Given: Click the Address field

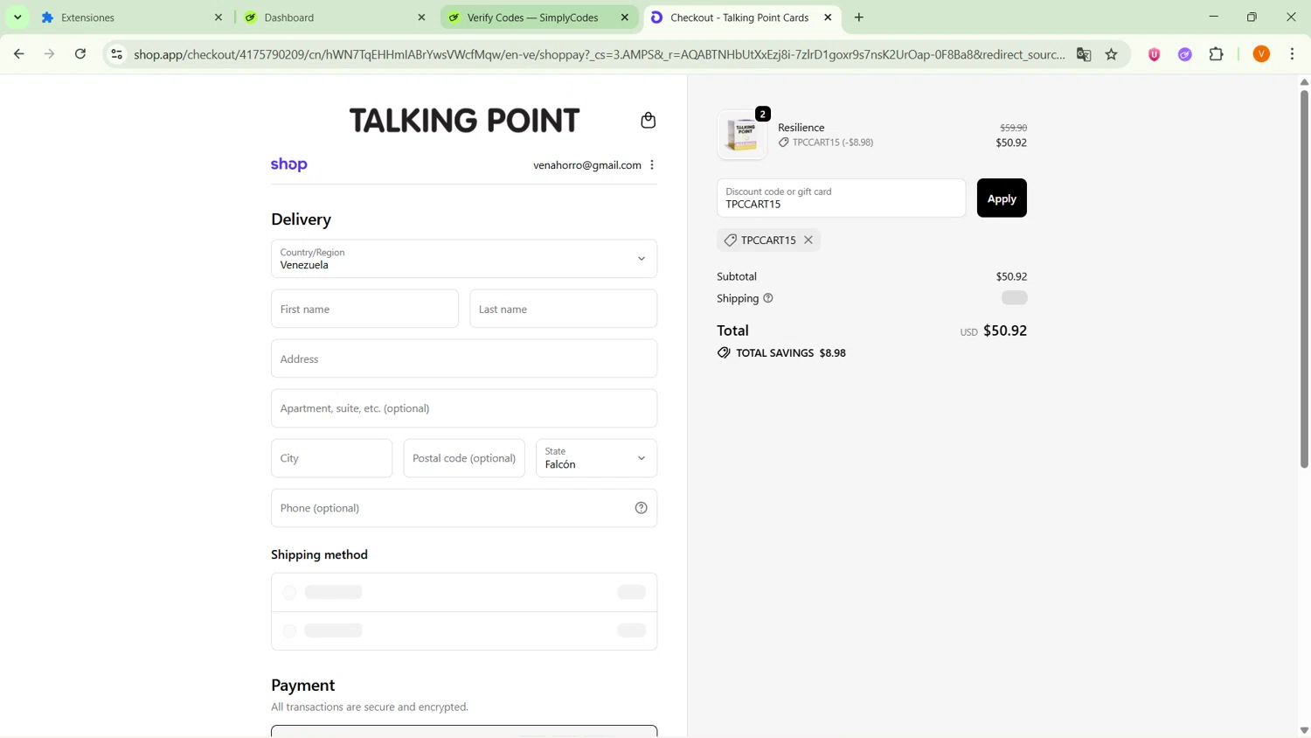Looking at the screenshot, I should point(464,359).
